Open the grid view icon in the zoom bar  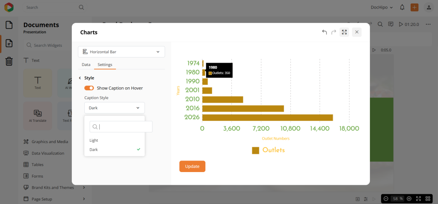tap(428, 199)
